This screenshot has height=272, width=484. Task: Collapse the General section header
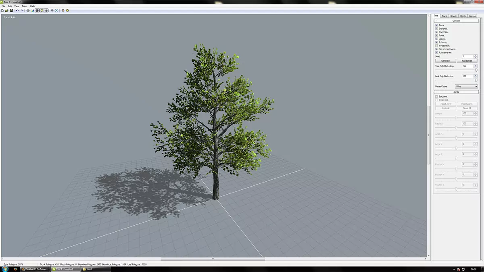tap(456, 21)
